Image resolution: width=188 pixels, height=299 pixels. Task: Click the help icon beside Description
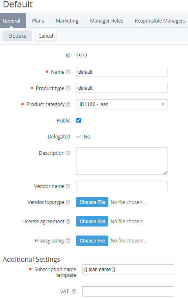click(68, 153)
